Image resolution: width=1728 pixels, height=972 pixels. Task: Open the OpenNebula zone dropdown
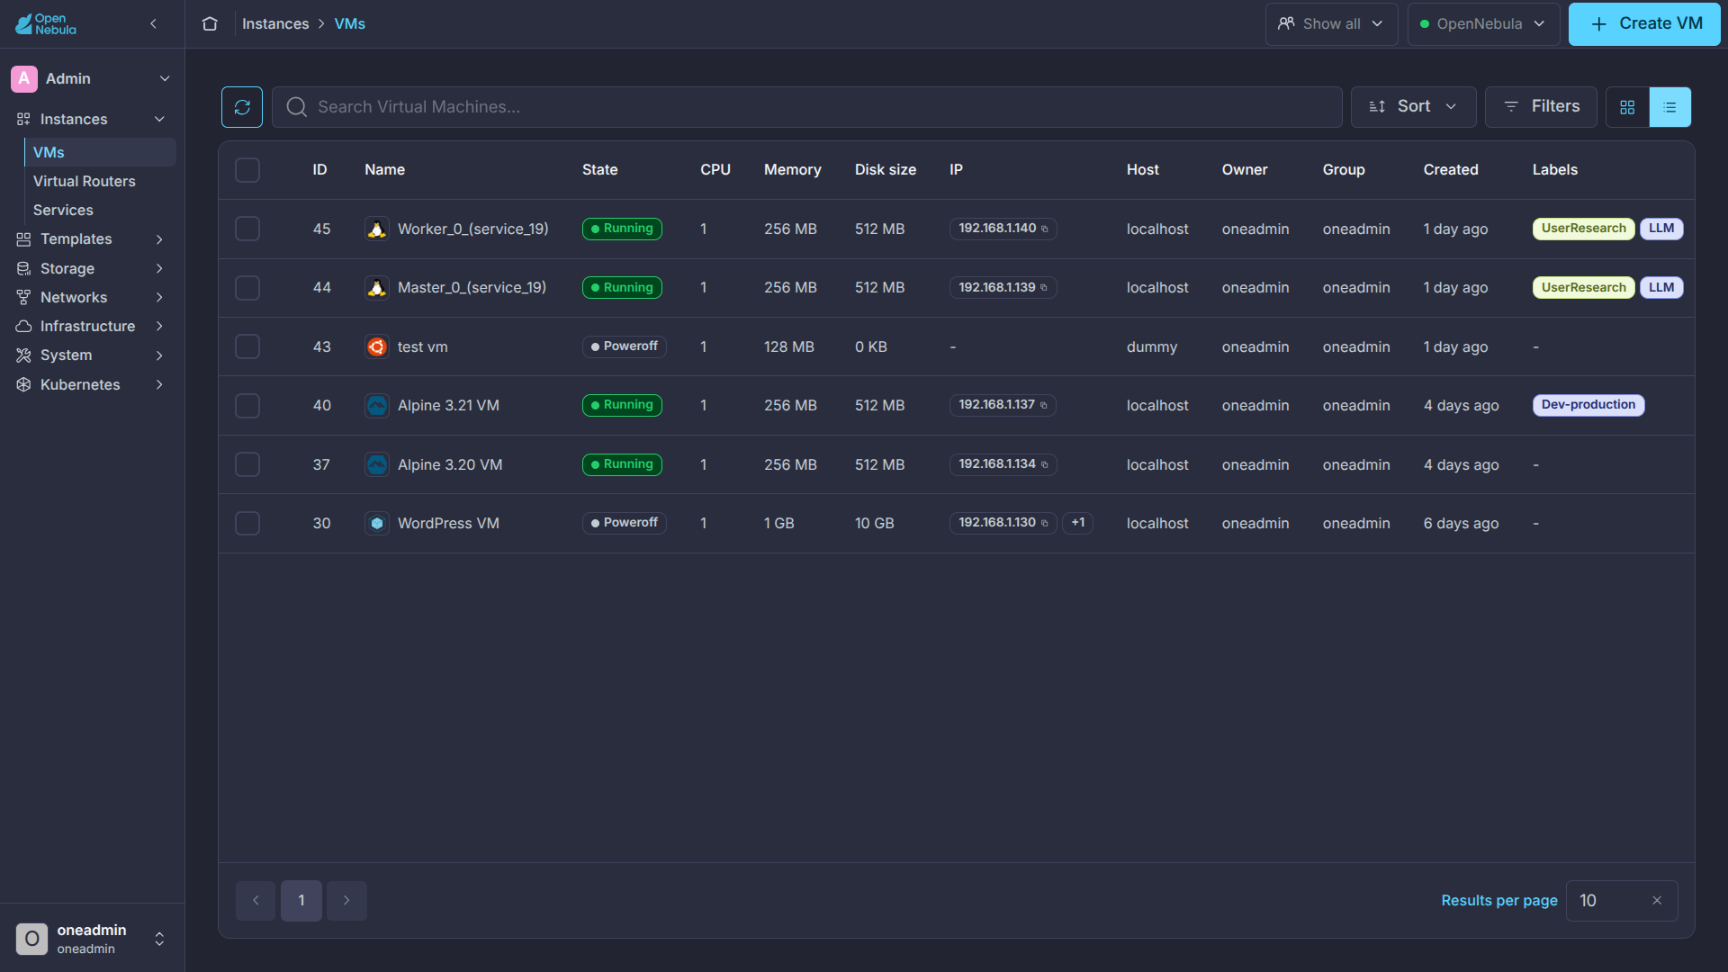pyautogui.click(x=1483, y=24)
